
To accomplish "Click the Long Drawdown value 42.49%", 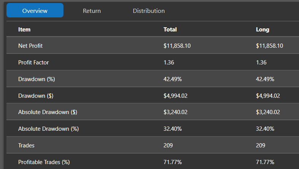I will (x=265, y=79).
